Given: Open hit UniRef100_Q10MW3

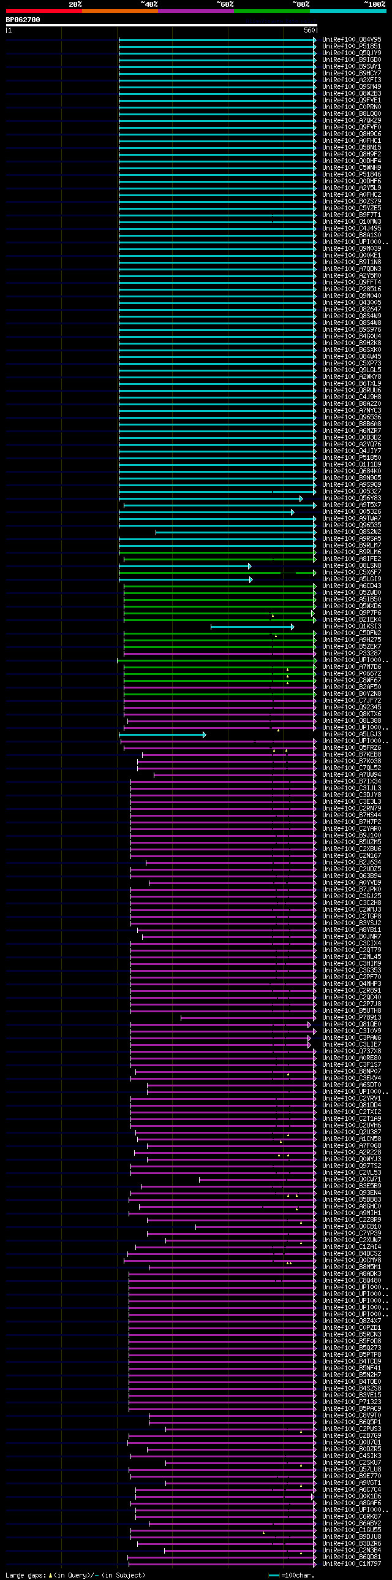Looking at the screenshot, I should (352, 222).
